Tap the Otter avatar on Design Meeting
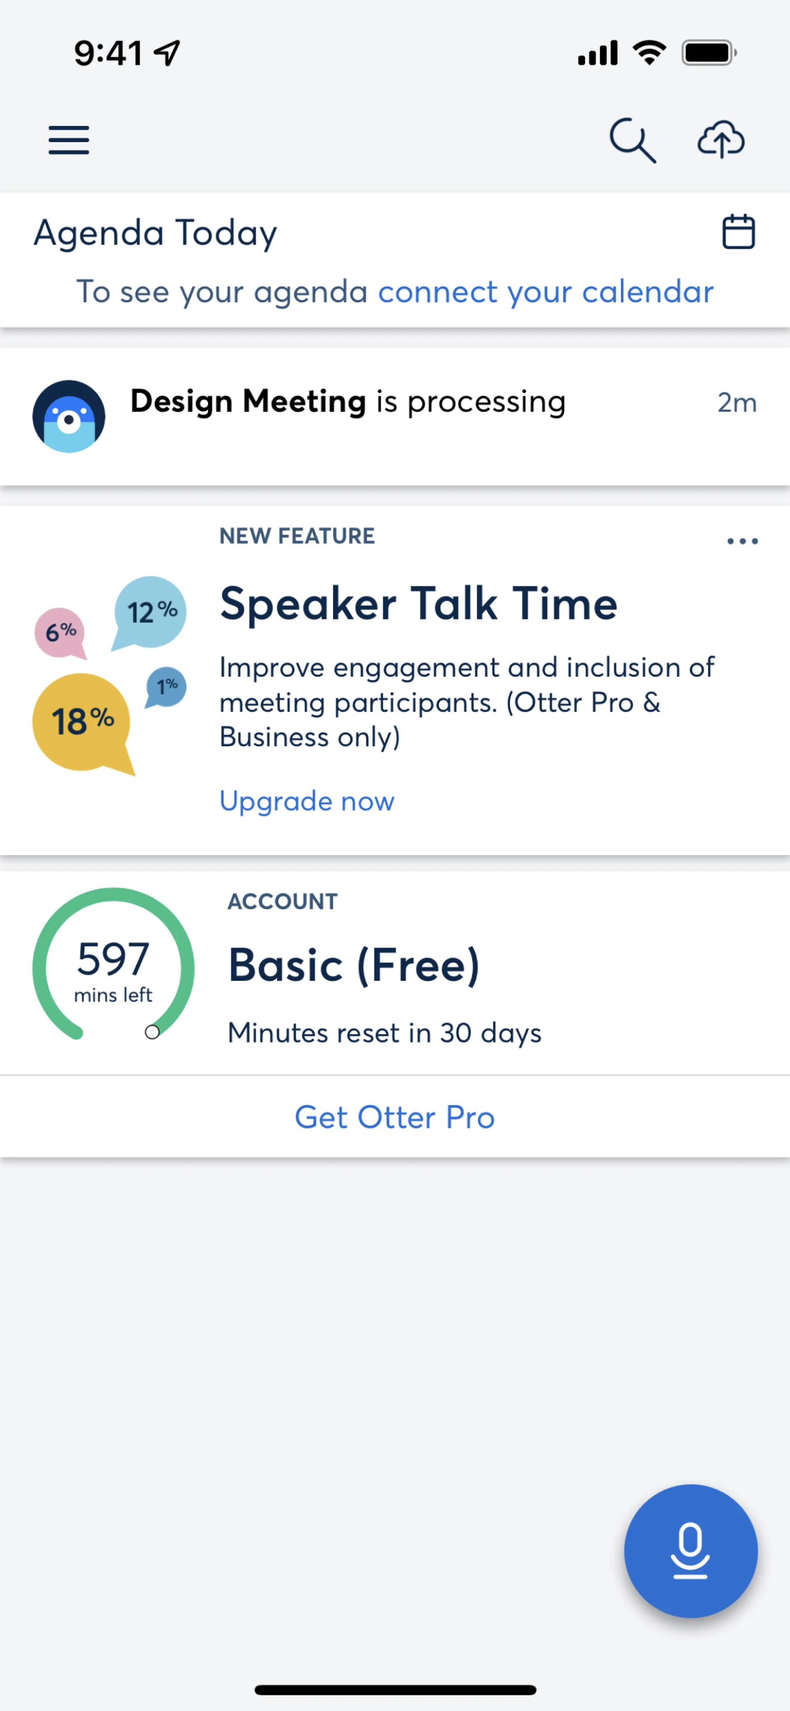The height and width of the screenshot is (1711, 790). (69, 417)
